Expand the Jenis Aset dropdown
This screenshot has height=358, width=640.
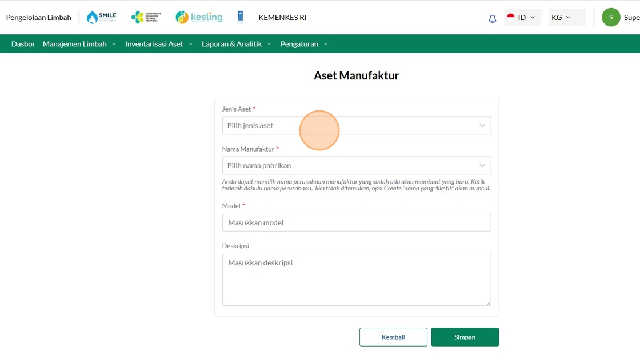tap(357, 125)
